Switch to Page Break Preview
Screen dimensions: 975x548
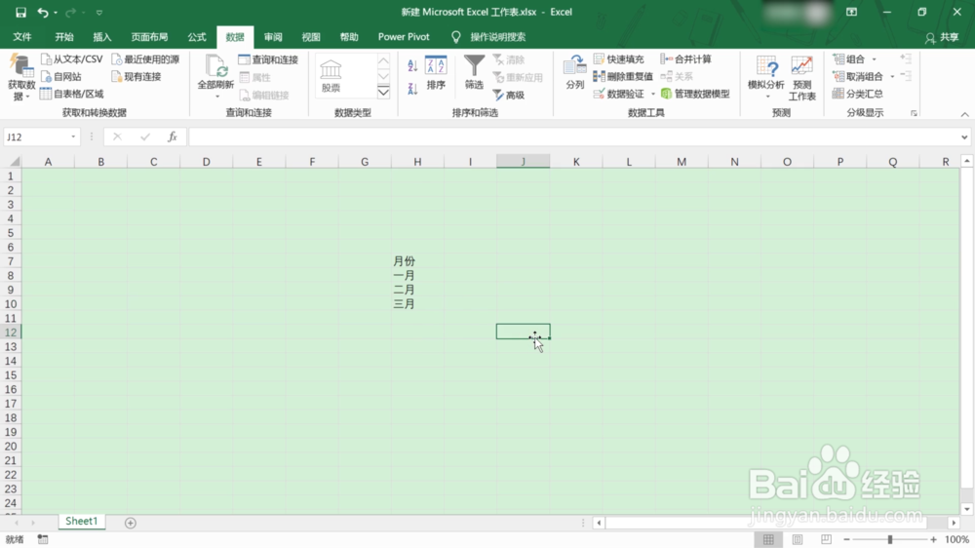coord(826,539)
